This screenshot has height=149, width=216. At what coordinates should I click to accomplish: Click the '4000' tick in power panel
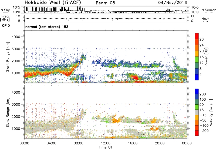pos(16,37)
